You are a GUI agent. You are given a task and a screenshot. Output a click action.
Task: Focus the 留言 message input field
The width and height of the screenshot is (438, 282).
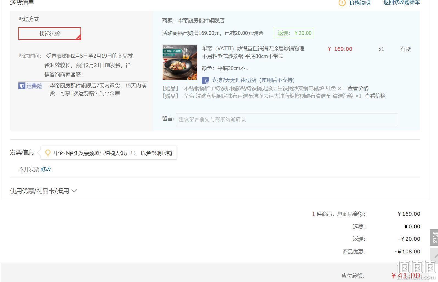286,120
